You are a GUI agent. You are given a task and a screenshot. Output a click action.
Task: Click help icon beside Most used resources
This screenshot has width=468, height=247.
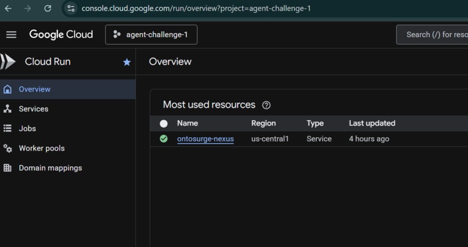(x=267, y=105)
